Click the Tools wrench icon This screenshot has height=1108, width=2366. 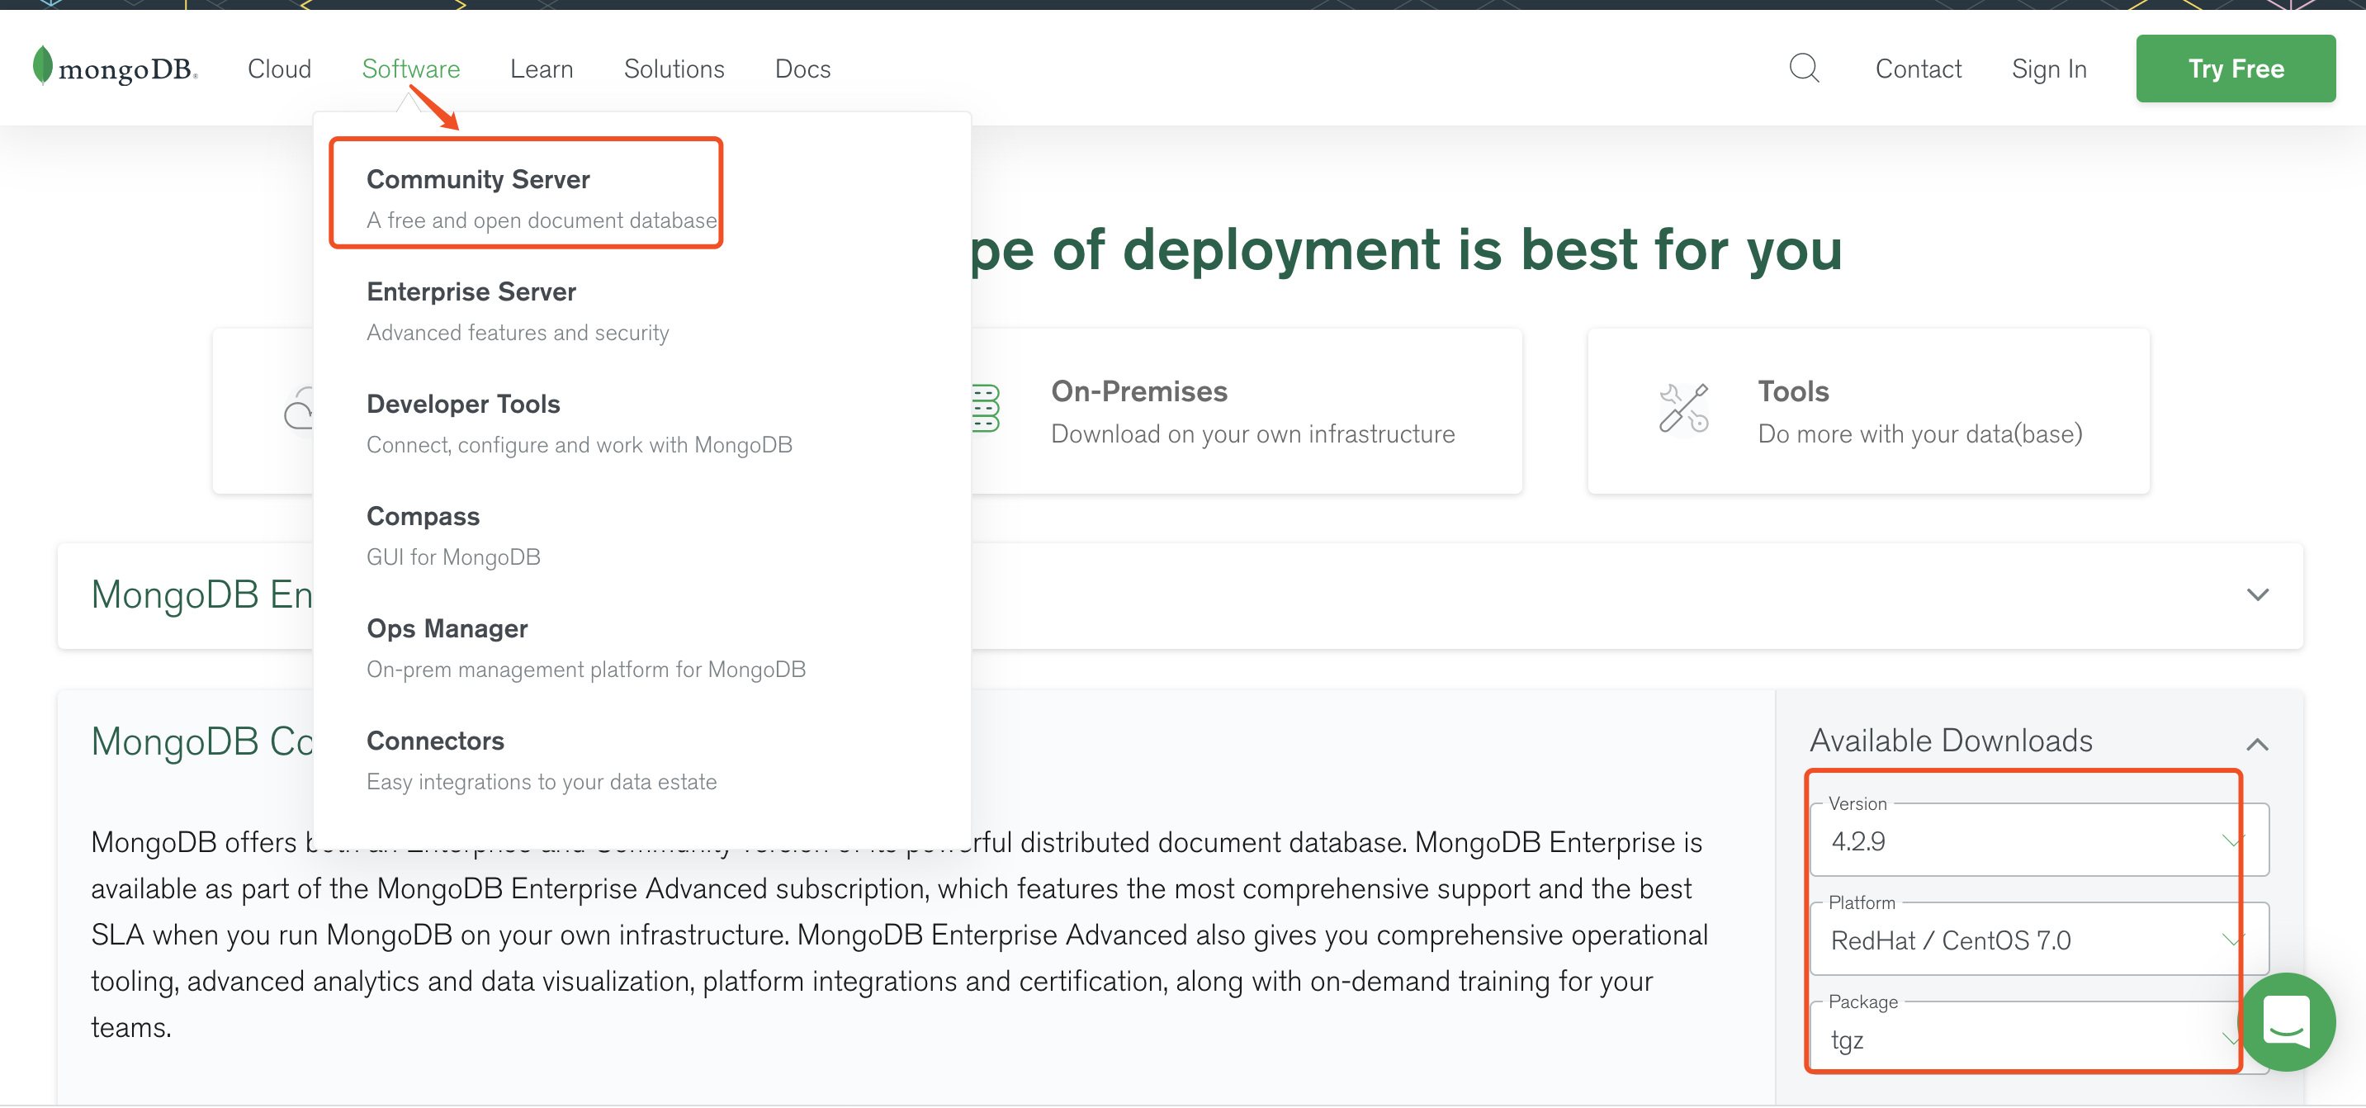tap(1682, 409)
